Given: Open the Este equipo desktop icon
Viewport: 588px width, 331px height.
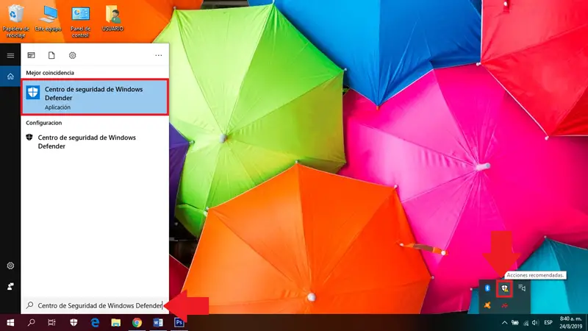Looking at the screenshot, I should (48, 19).
